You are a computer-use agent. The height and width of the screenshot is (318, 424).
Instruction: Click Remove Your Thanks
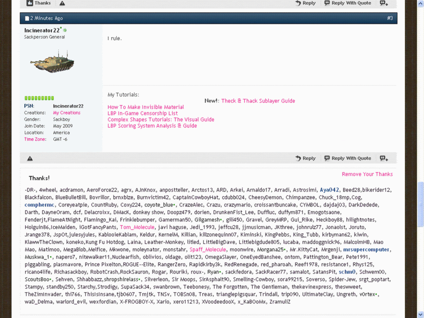coord(367,174)
